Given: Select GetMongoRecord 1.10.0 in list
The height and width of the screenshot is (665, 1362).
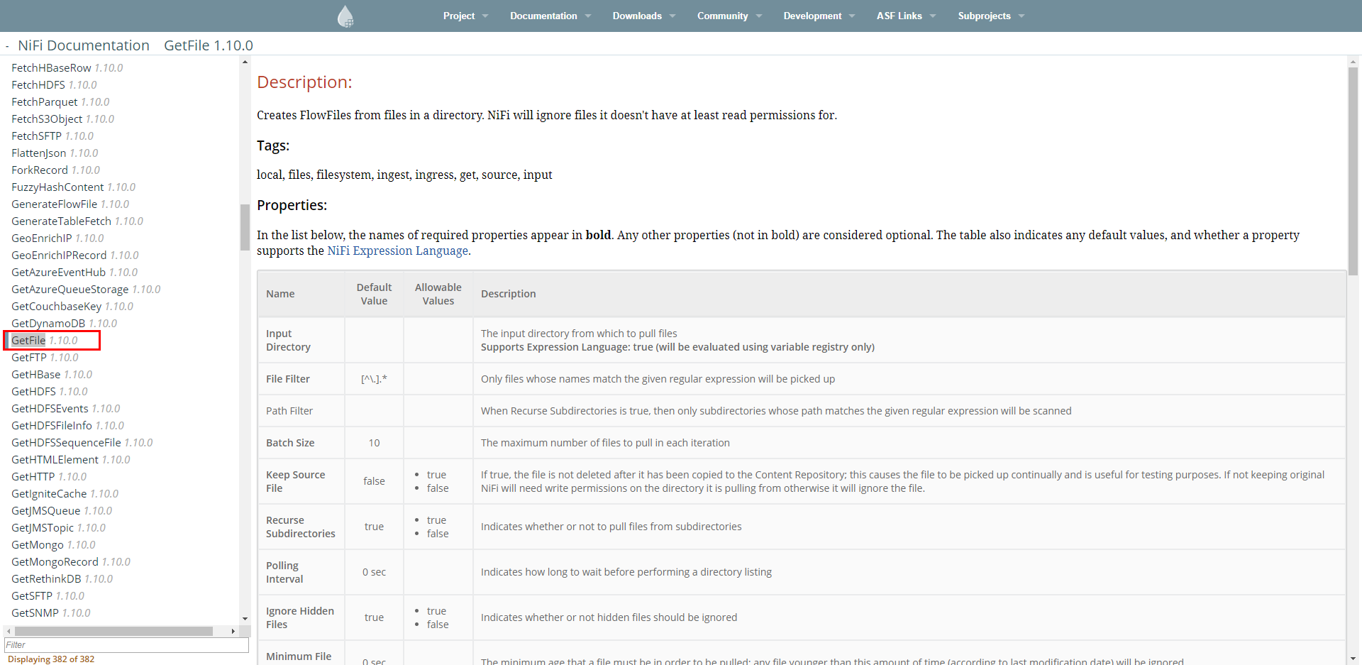Looking at the screenshot, I should 71,562.
